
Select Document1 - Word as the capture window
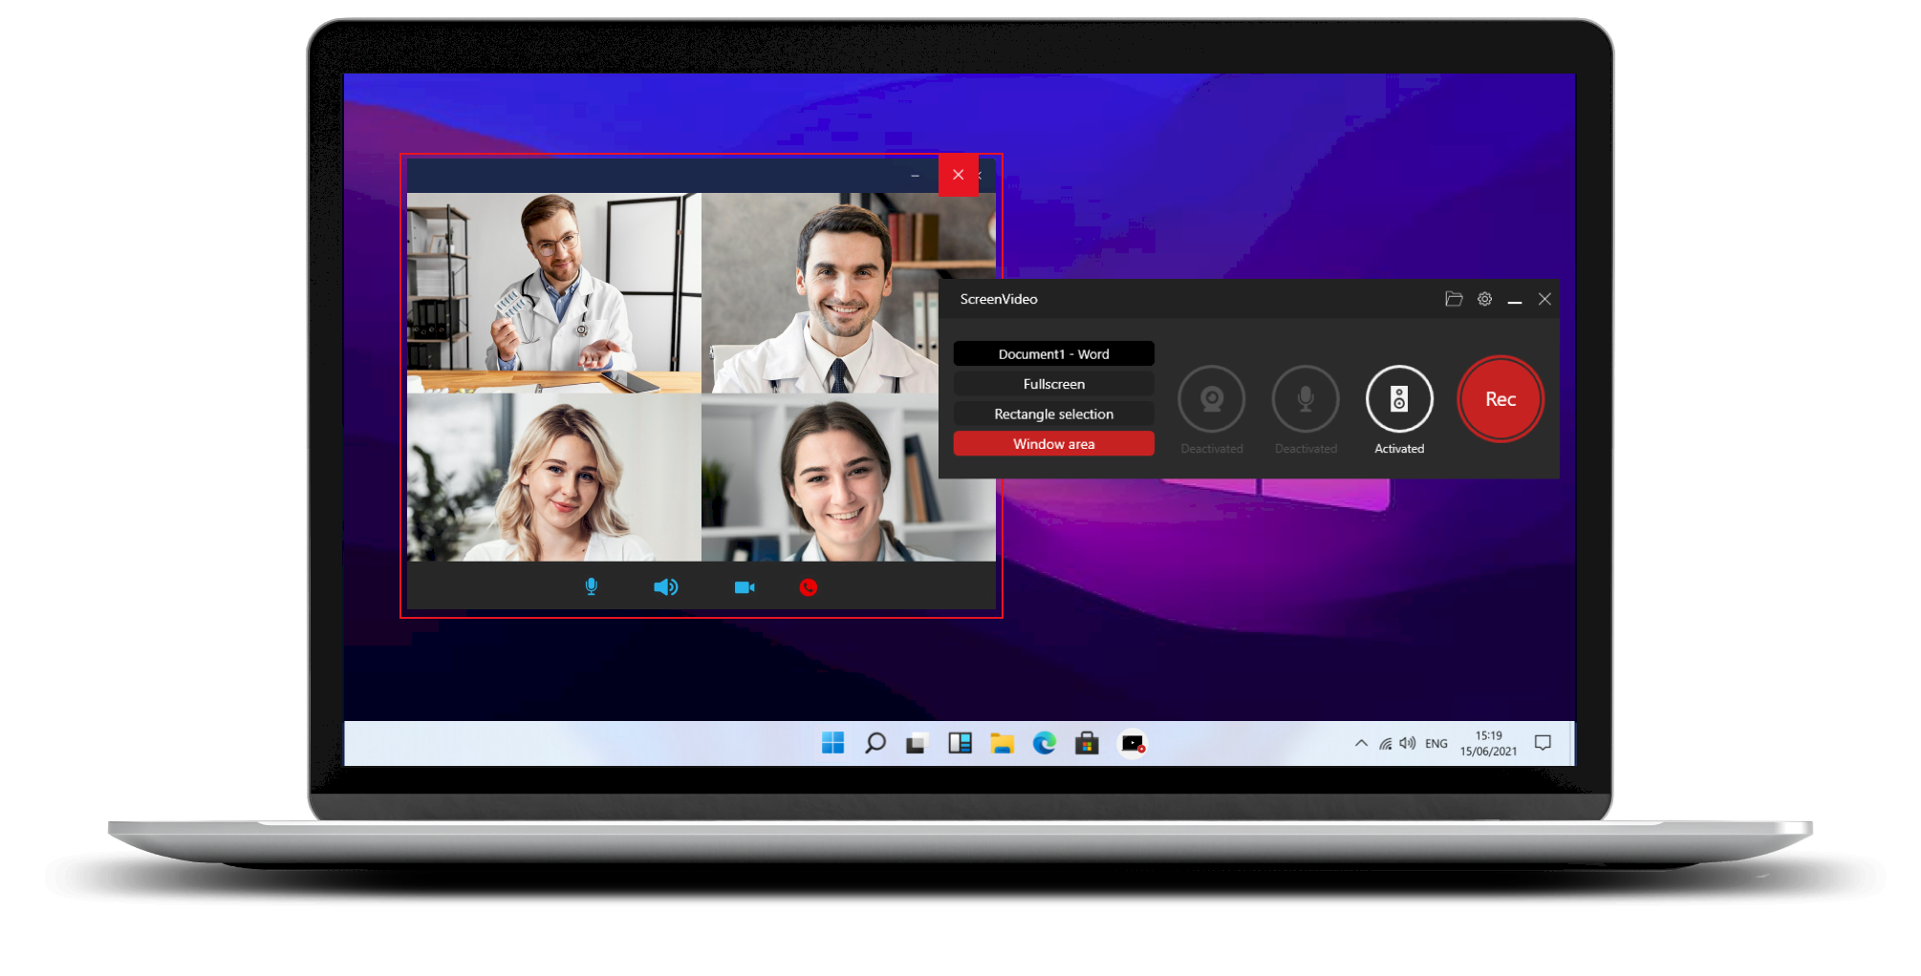pos(1053,353)
